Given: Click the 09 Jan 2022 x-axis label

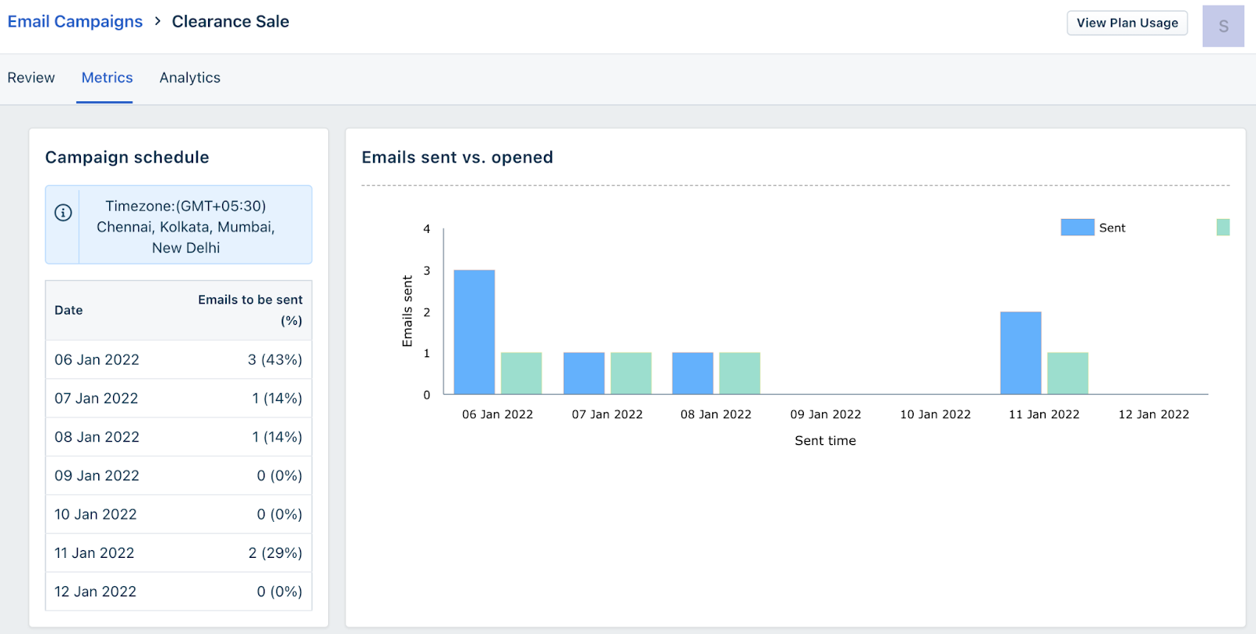Looking at the screenshot, I should tap(826, 414).
